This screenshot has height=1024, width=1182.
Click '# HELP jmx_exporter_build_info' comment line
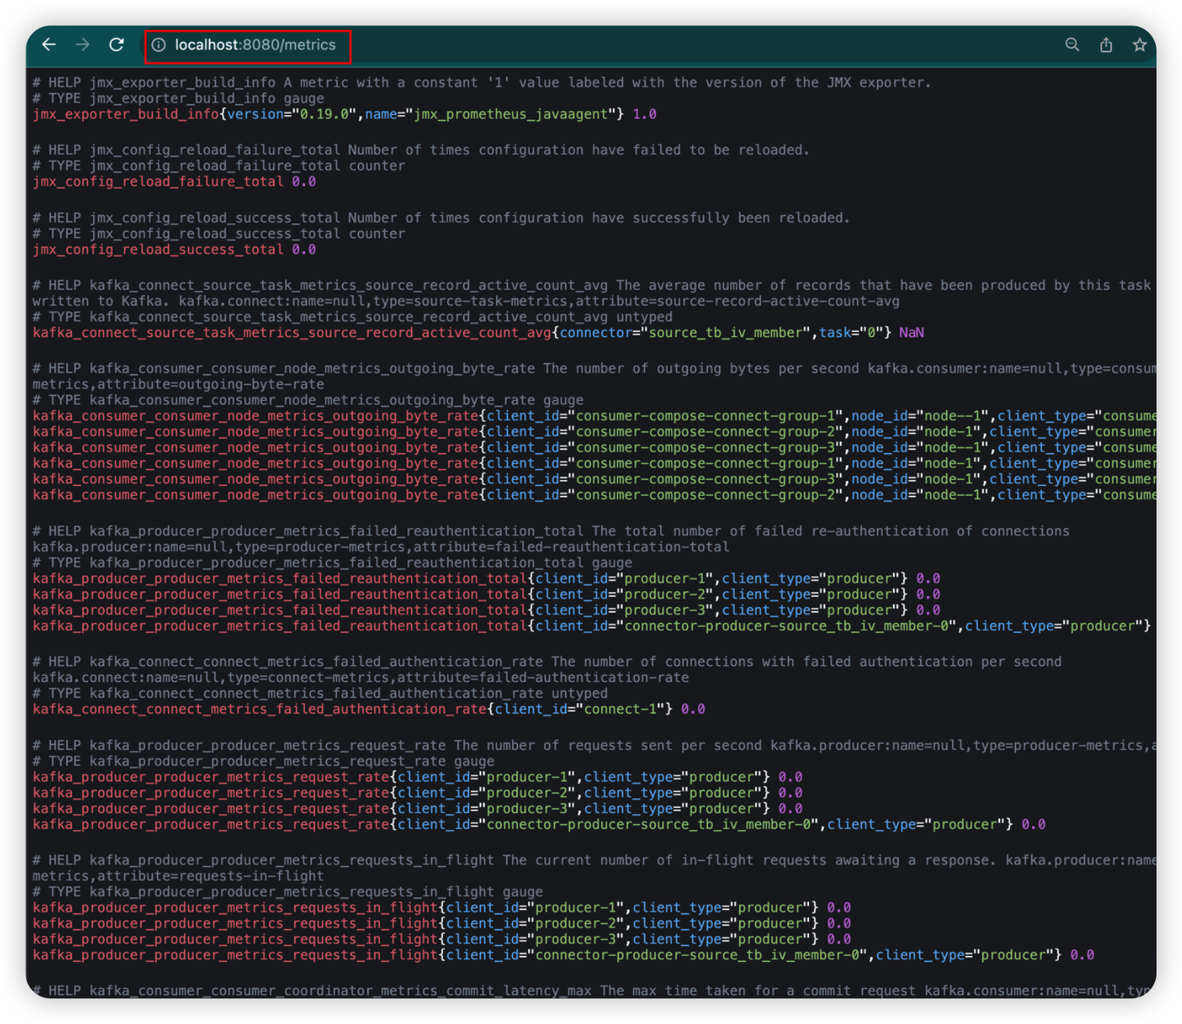[x=481, y=83]
